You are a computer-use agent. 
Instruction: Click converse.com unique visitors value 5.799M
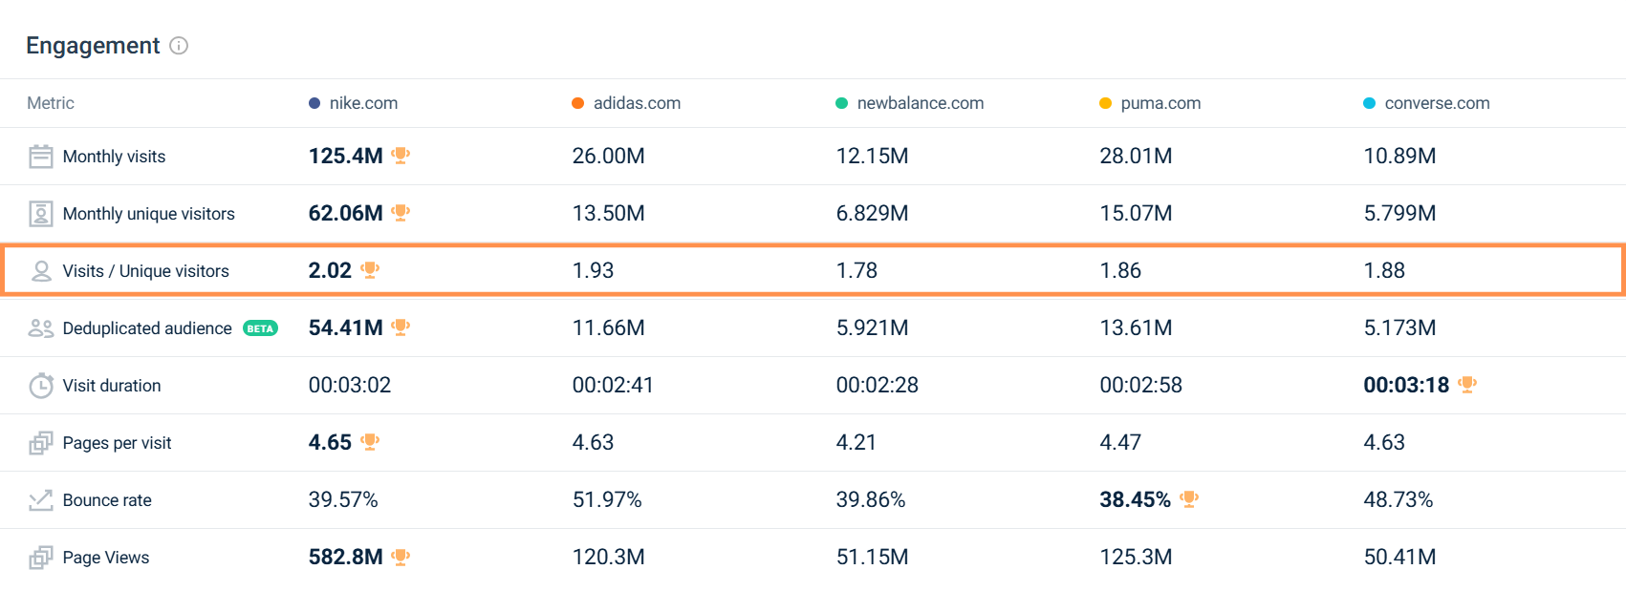coord(1399,213)
